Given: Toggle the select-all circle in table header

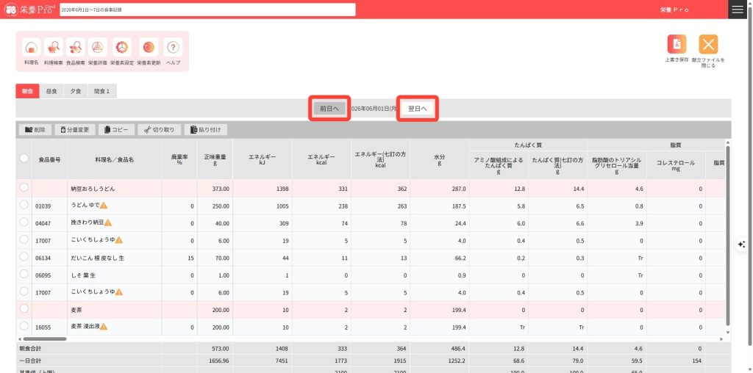Looking at the screenshot, I should pyautogui.click(x=24, y=158).
